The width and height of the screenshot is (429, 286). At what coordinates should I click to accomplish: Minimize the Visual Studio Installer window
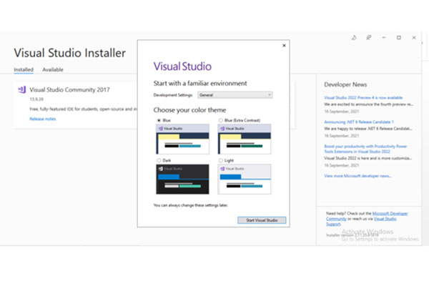(x=383, y=37)
